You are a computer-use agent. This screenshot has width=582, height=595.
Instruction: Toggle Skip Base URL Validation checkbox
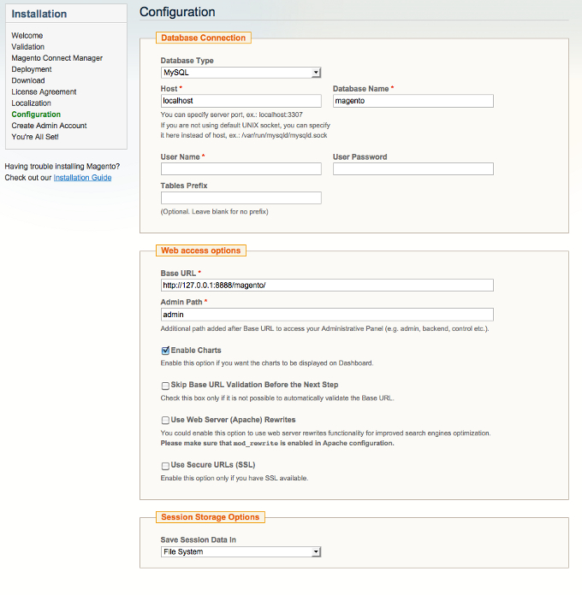(165, 386)
